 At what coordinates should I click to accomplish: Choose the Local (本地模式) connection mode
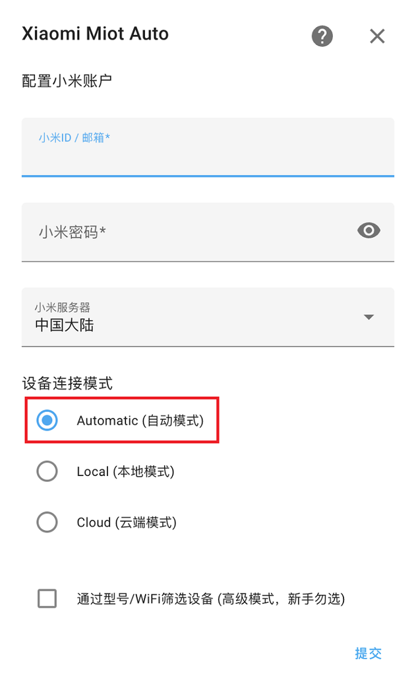(x=47, y=471)
